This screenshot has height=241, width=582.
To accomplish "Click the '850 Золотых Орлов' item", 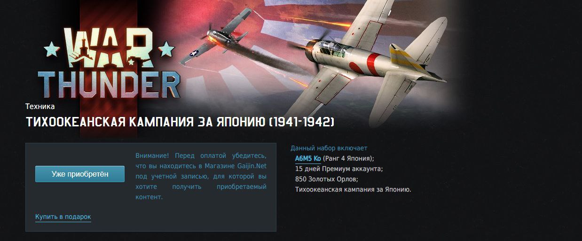I will (x=327, y=179).
